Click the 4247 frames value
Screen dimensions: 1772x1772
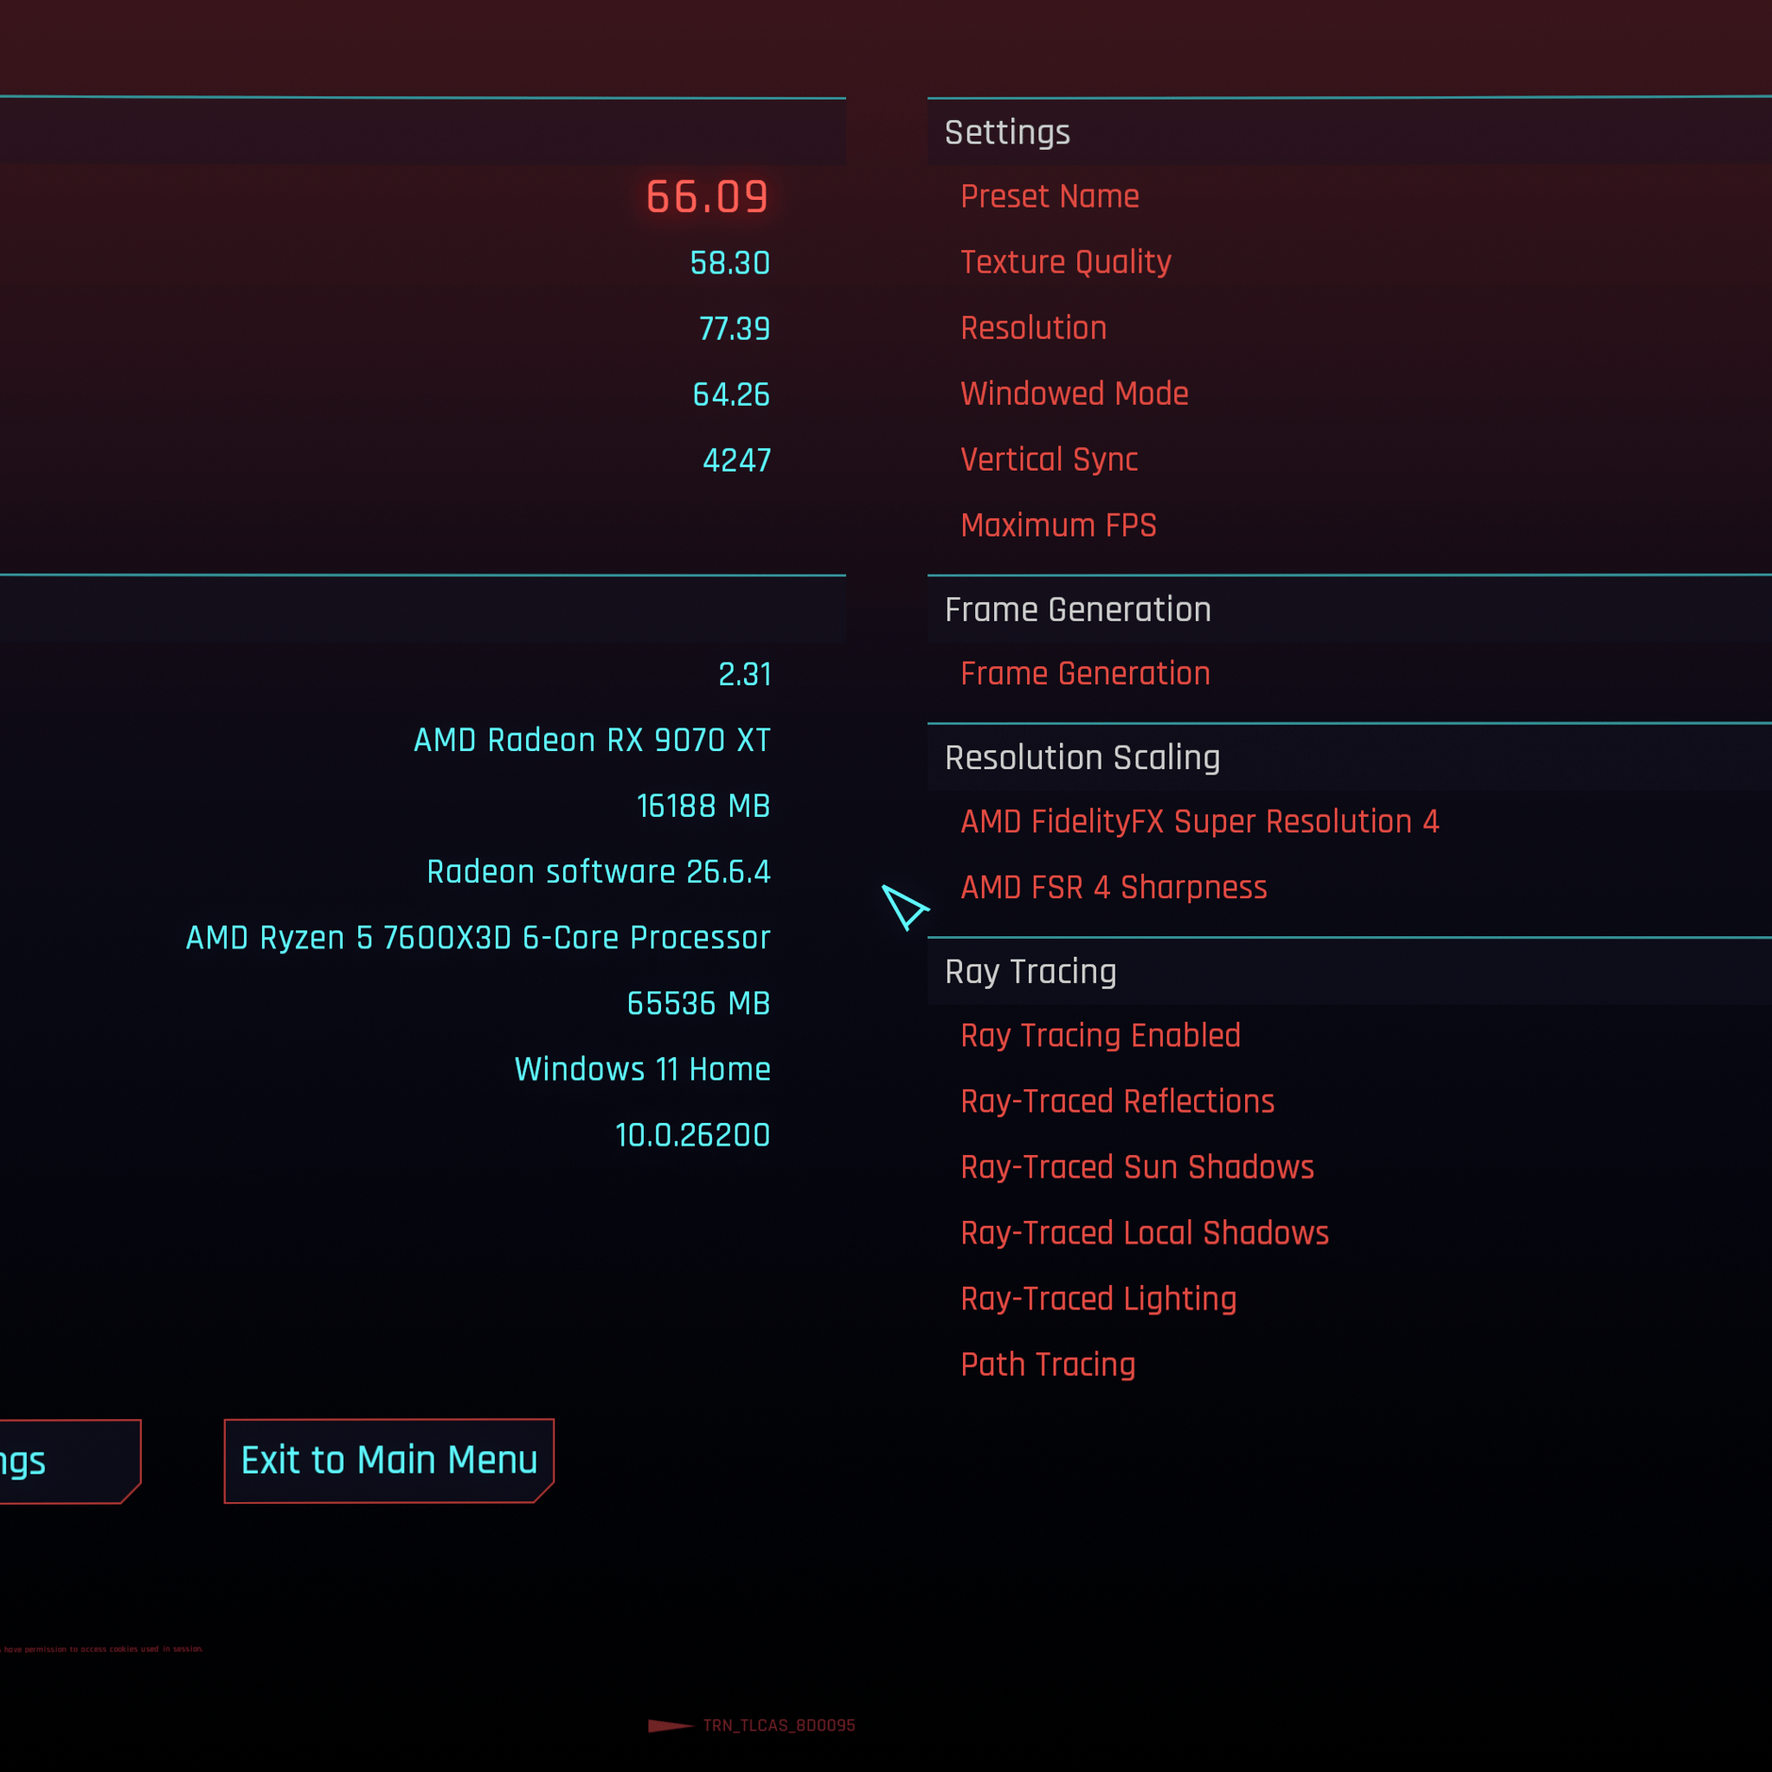click(736, 460)
